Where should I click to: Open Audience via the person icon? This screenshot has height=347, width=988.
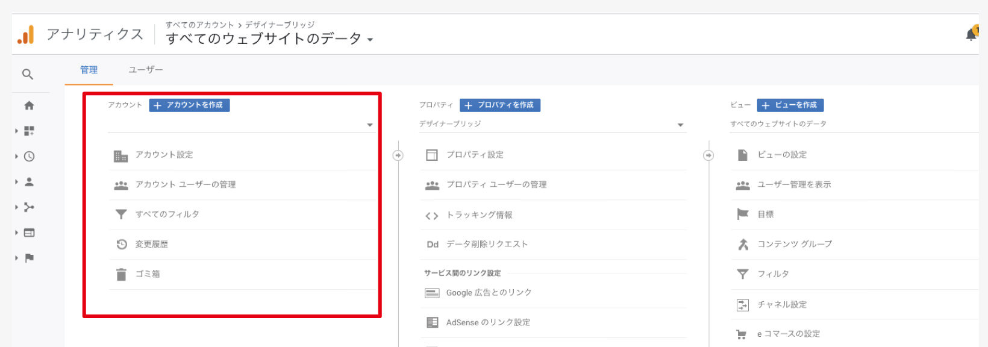tap(29, 182)
